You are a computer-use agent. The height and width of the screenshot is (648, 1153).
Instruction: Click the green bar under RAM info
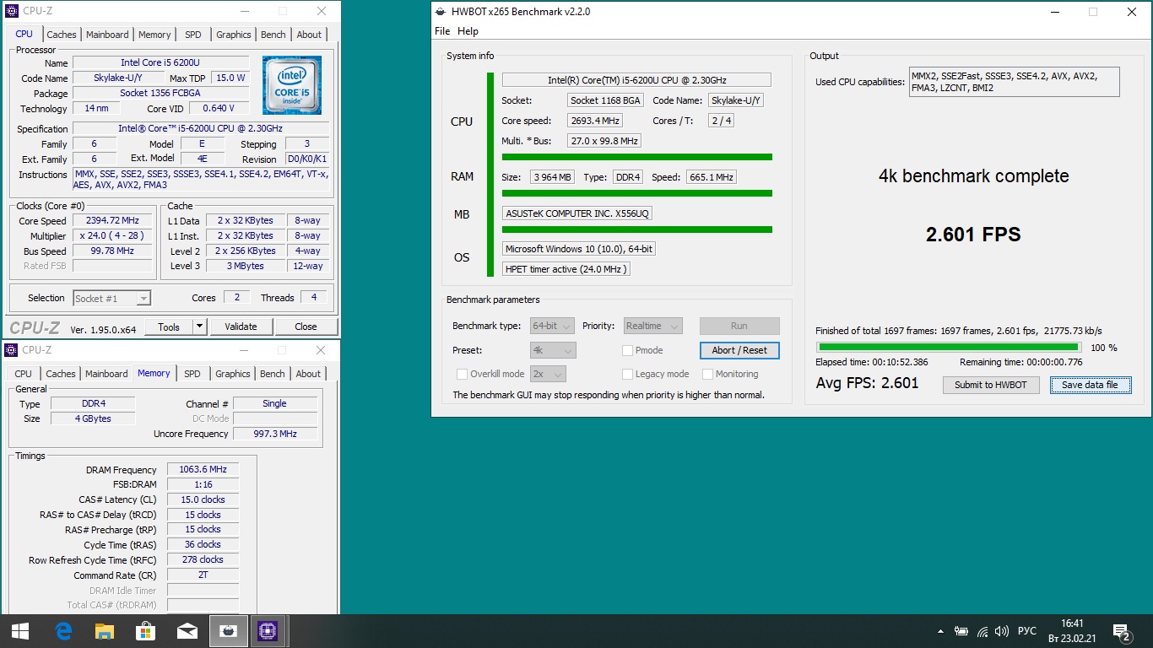click(x=637, y=193)
